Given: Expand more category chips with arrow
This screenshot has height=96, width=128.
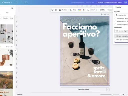Looking at the screenshot, I should [12, 18].
